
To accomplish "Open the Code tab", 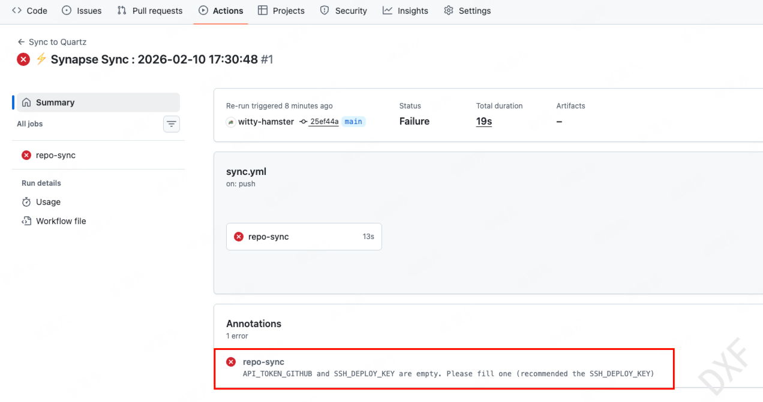I will pyautogui.click(x=30, y=11).
